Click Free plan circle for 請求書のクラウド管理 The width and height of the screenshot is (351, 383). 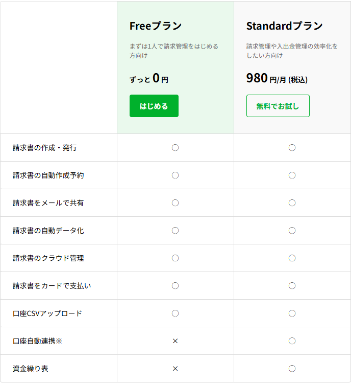pyautogui.click(x=175, y=258)
